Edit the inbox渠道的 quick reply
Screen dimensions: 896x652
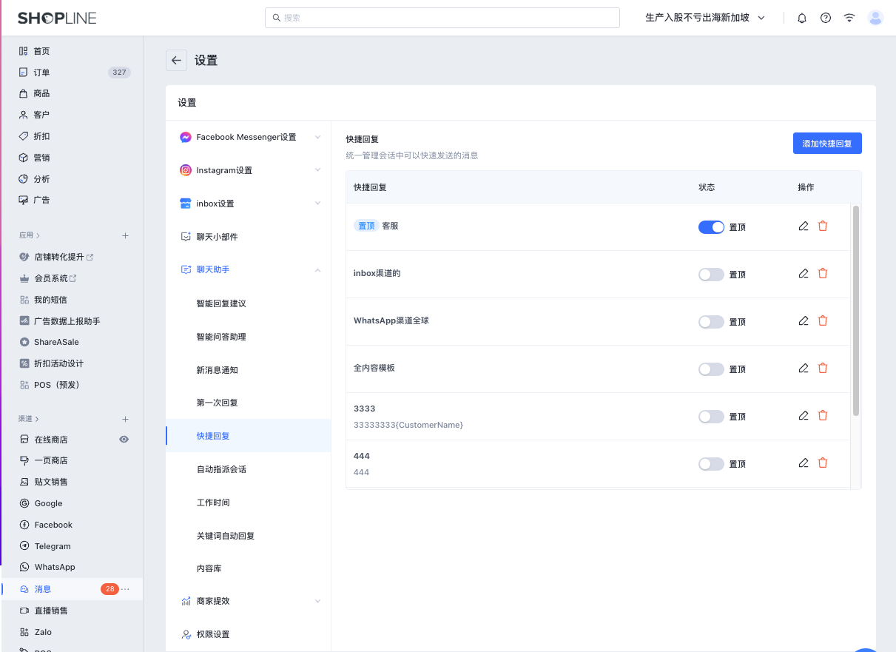click(x=804, y=273)
